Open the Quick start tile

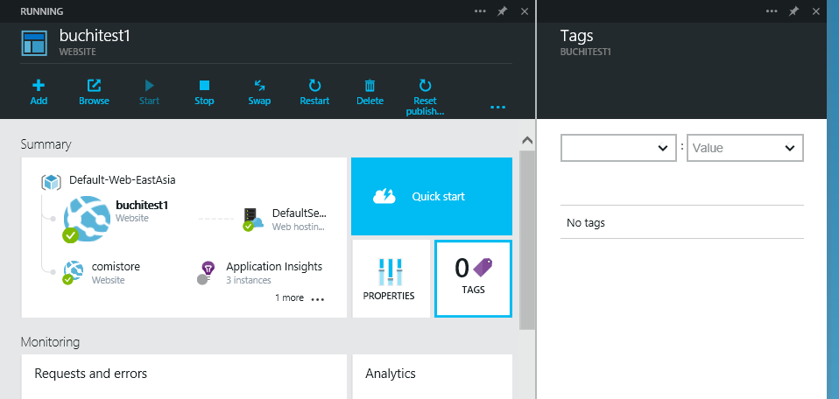pos(431,197)
